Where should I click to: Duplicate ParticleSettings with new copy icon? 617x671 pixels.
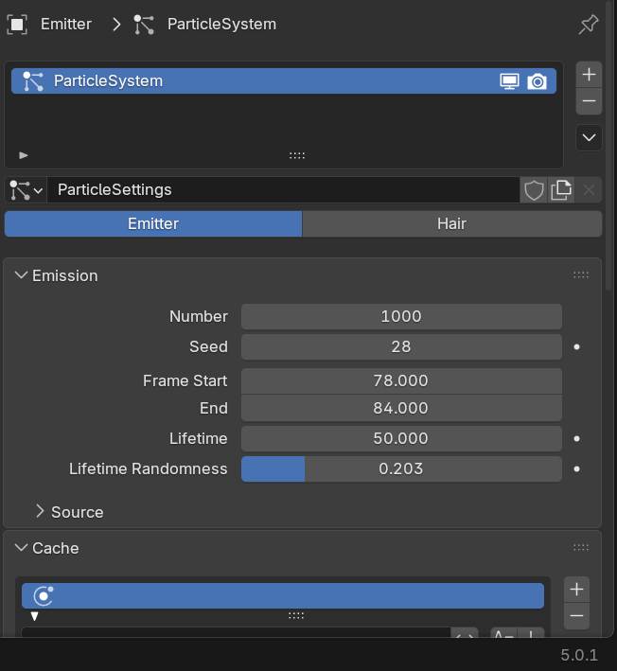click(x=561, y=190)
